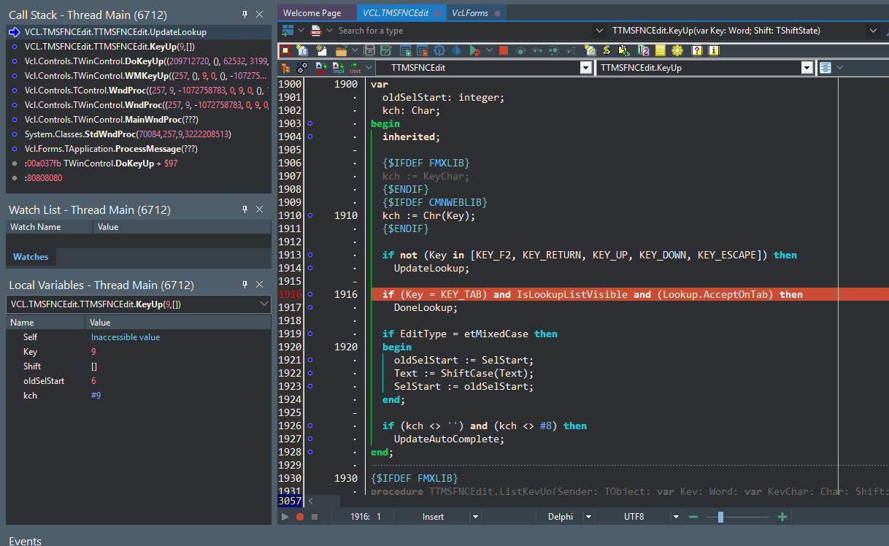
Task: Toggle breakpoint on line 1916
Action: point(310,294)
